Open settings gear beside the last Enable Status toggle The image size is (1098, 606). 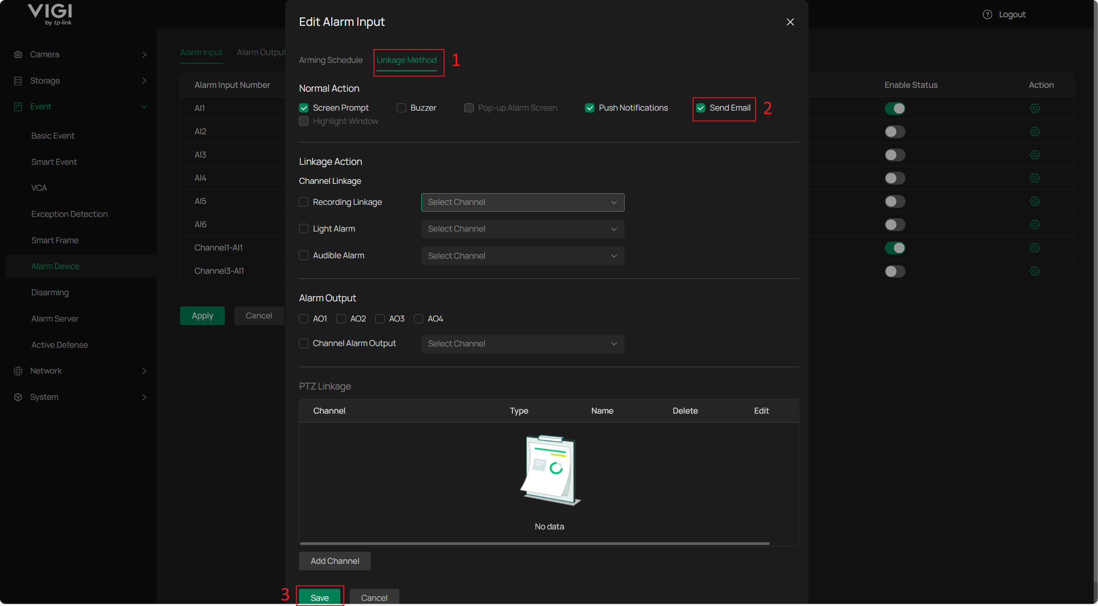(1035, 271)
